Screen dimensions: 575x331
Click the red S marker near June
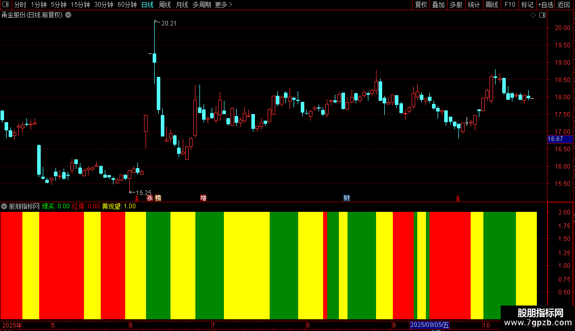coord(137,199)
